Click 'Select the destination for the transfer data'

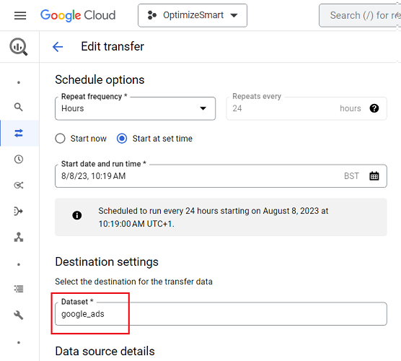[133, 282]
